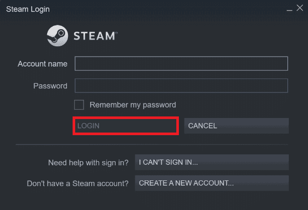Screen dimensions: 308x210
Task: Click the "Need help with sign in?" text
Action: [88, 163]
